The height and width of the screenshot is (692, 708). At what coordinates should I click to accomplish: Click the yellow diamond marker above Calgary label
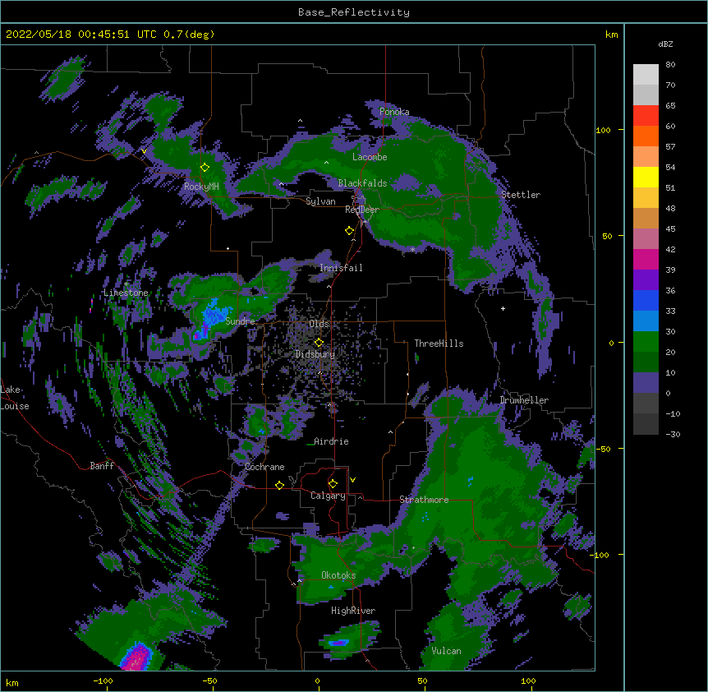pos(333,484)
